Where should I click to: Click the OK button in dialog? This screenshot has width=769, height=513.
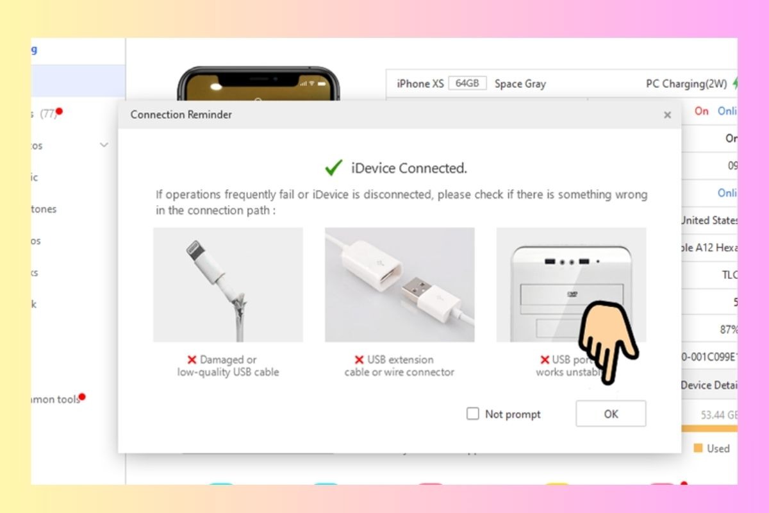pyautogui.click(x=611, y=414)
